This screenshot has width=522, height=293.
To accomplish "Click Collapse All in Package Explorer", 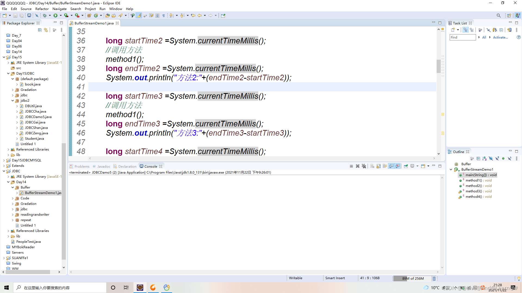I will [x=40, y=30].
